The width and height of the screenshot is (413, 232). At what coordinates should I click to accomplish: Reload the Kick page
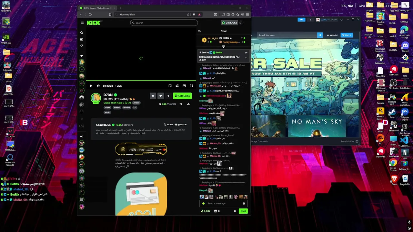click(90, 15)
